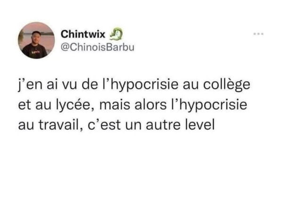
Task: Click the word autre in the tweet
Action: click(163, 125)
